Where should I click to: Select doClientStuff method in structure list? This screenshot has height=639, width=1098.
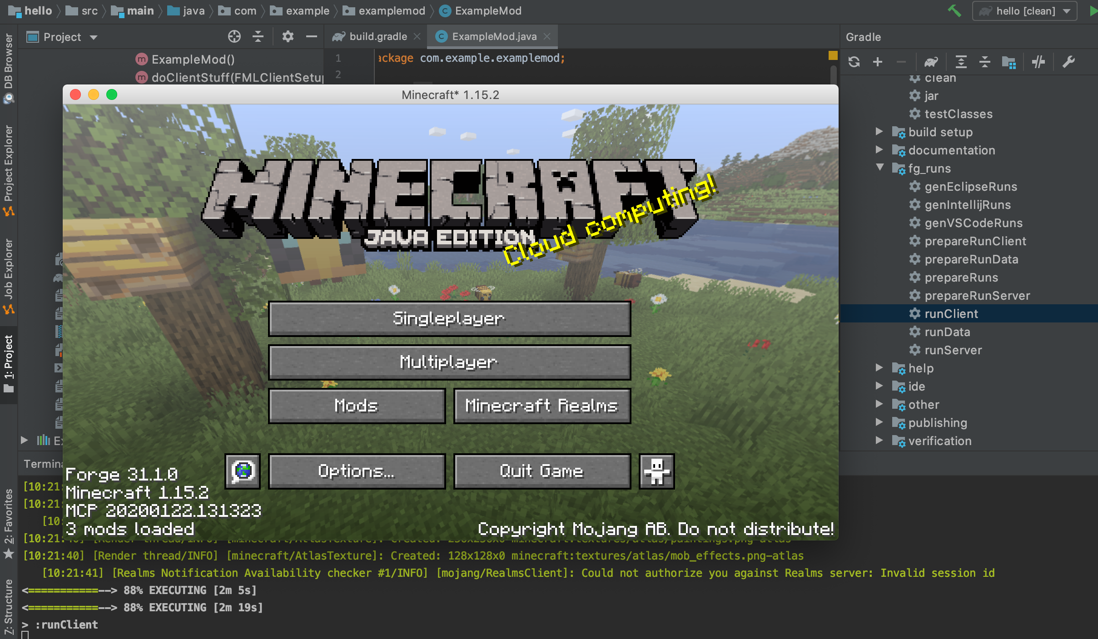[229, 77]
